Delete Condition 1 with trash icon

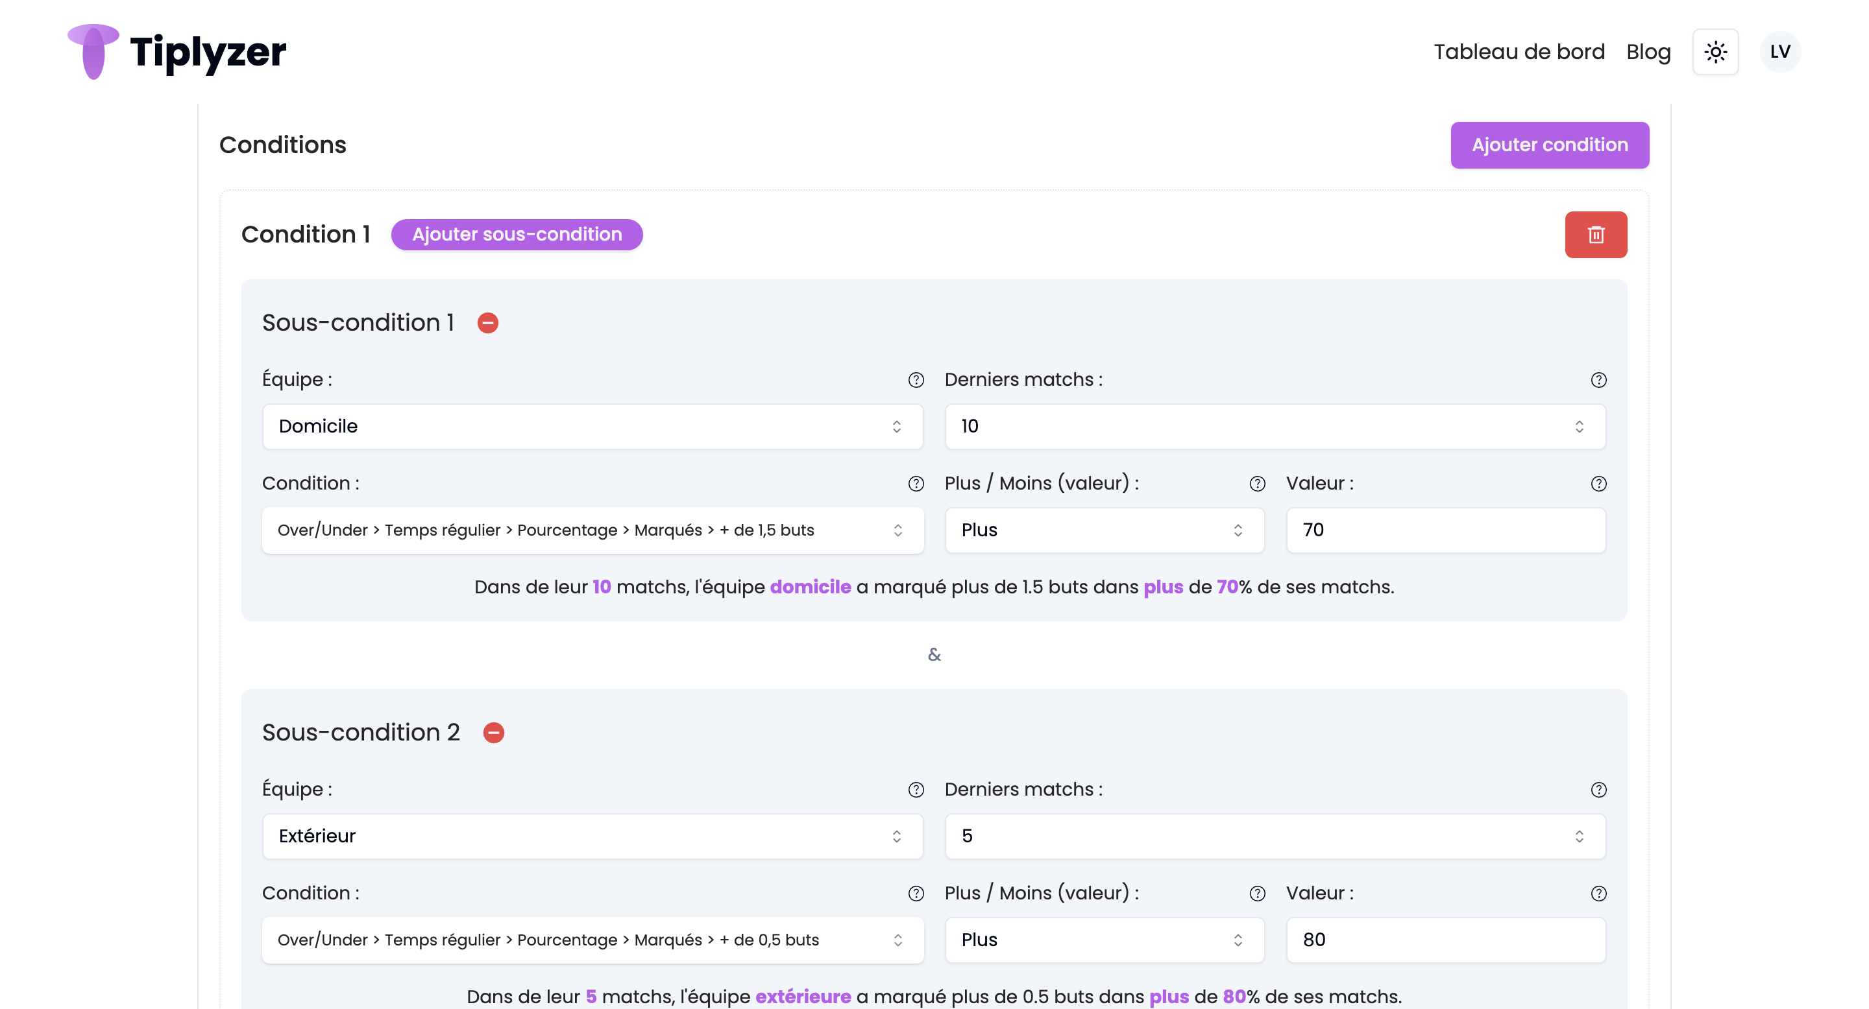pyautogui.click(x=1596, y=235)
